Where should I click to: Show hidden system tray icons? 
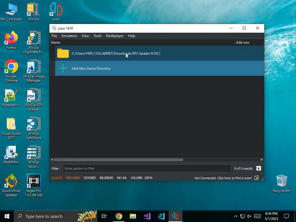(x=236, y=216)
